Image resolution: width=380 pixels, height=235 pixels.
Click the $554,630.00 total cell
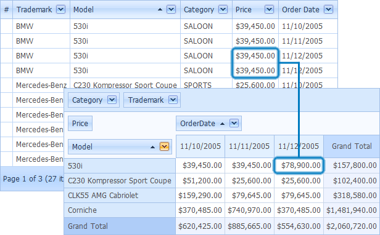pyautogui.click(x=299, y=226)
